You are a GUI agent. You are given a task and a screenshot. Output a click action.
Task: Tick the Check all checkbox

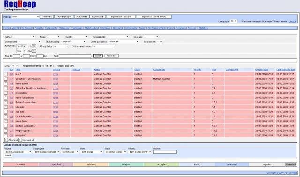(6, 140)
